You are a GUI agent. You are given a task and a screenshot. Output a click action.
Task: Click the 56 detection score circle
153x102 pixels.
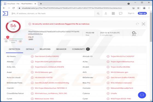coord(13,26)
